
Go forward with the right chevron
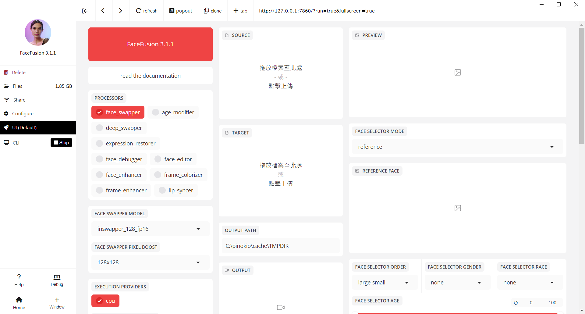(120, 11)
